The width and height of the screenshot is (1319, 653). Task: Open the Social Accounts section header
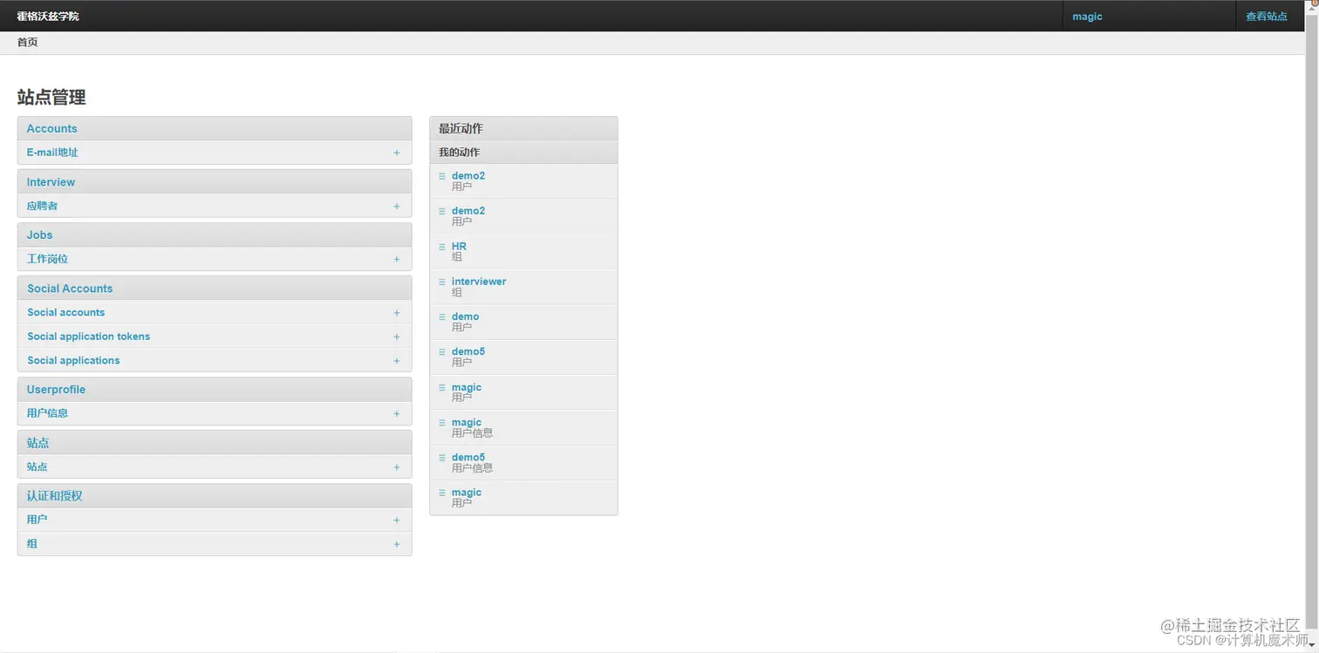pos(70,289)
